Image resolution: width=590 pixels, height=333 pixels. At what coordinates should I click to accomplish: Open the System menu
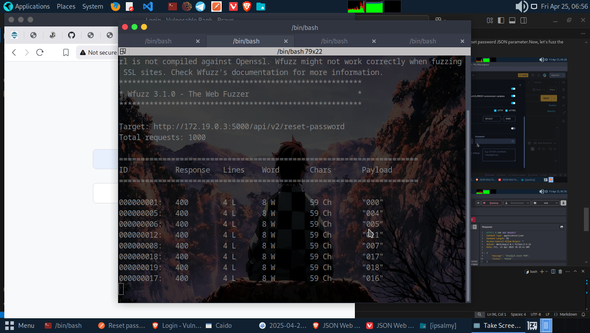92,7
